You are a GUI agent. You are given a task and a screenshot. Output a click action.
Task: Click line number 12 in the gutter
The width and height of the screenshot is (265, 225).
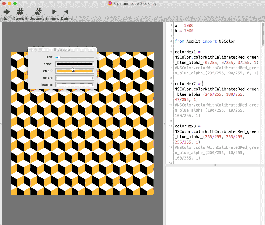coord(171,126)
